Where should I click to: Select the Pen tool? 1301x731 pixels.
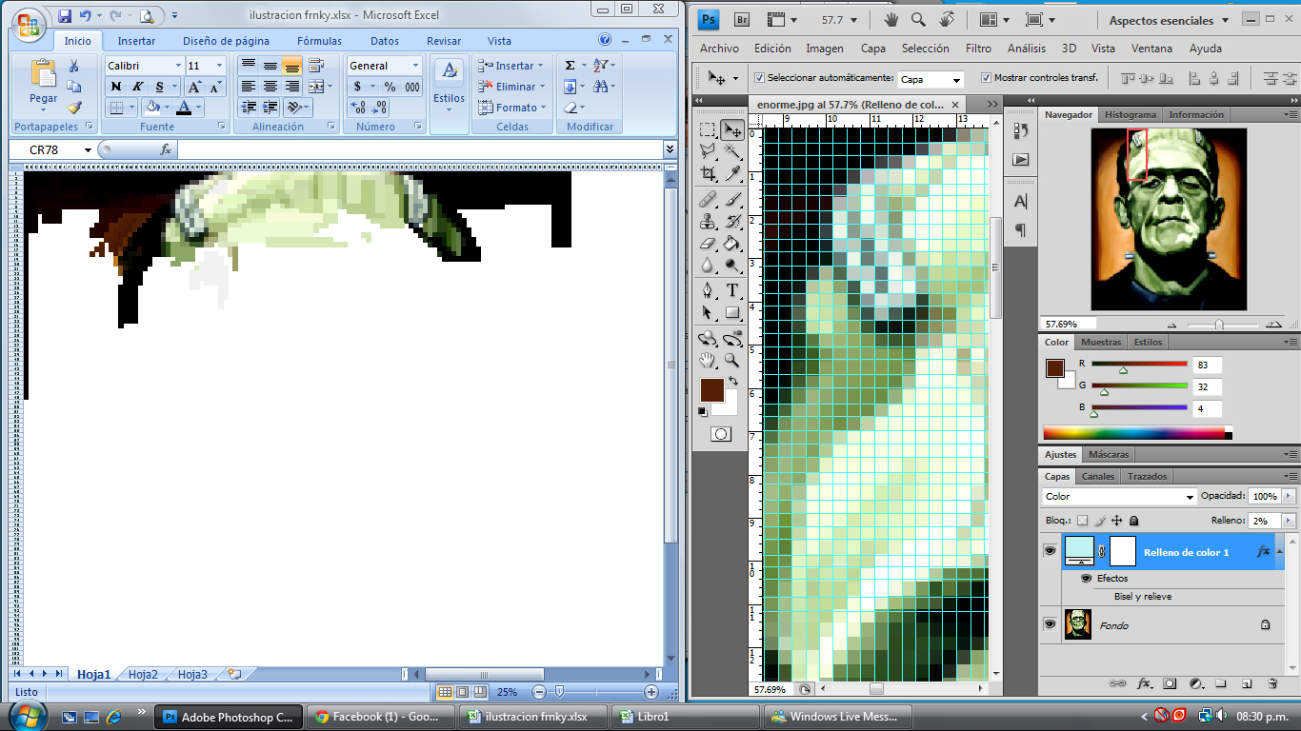pyautogui.click(x=708, y=290)
